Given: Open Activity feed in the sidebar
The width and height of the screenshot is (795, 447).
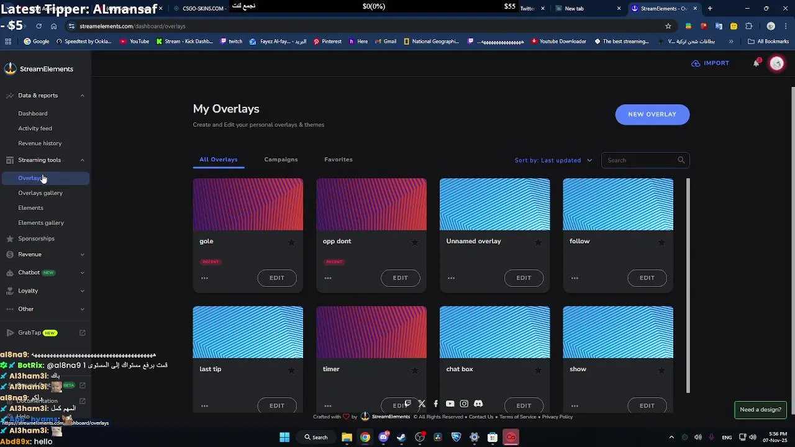Looking at the screenshot, I should pyautogui.click(x=35, y=129).
